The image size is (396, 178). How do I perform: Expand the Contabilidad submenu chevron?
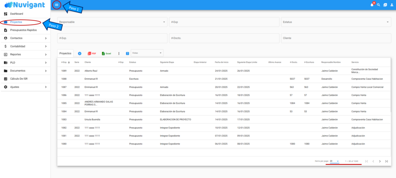pyautogui.click(x=46, y=46)
